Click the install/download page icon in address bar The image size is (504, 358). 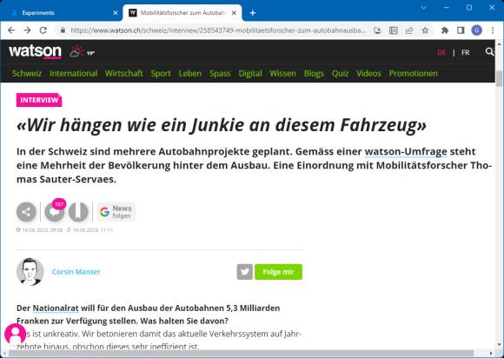click(x=378, y=30)
